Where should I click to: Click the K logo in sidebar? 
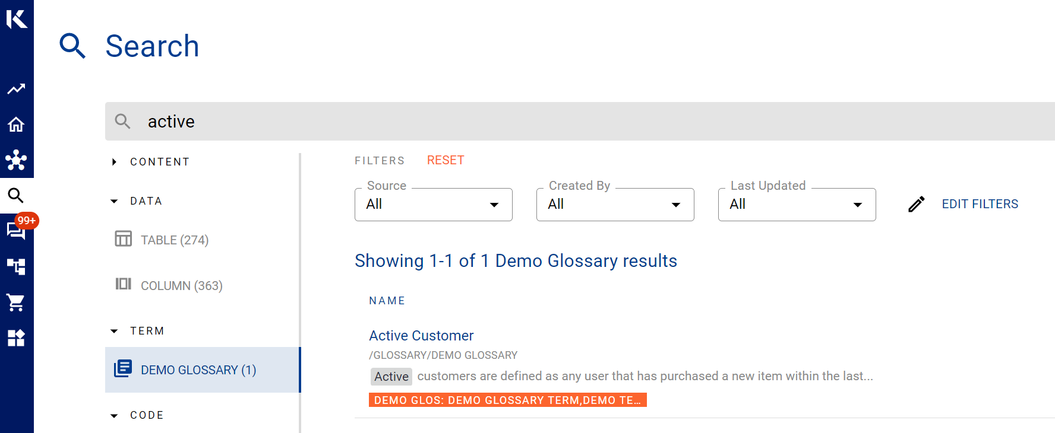pos(17,19)
